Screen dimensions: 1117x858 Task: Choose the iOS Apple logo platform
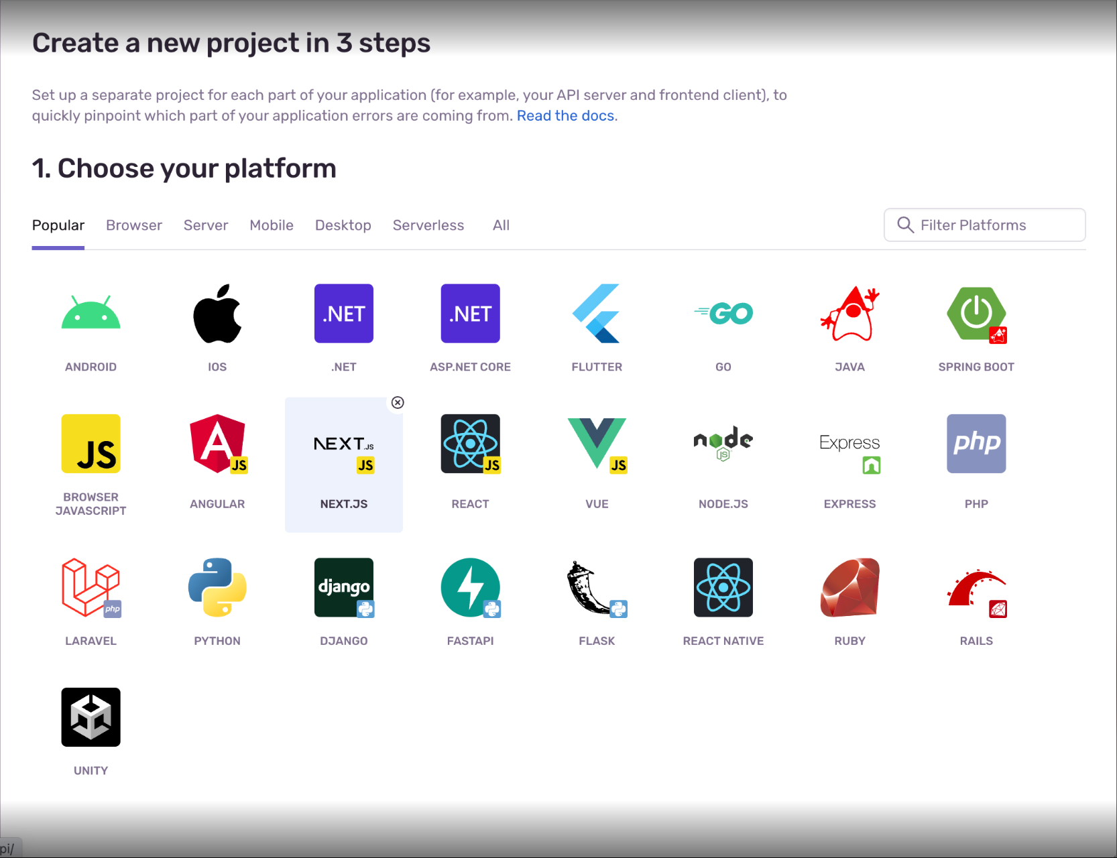(x=217, y=313)
